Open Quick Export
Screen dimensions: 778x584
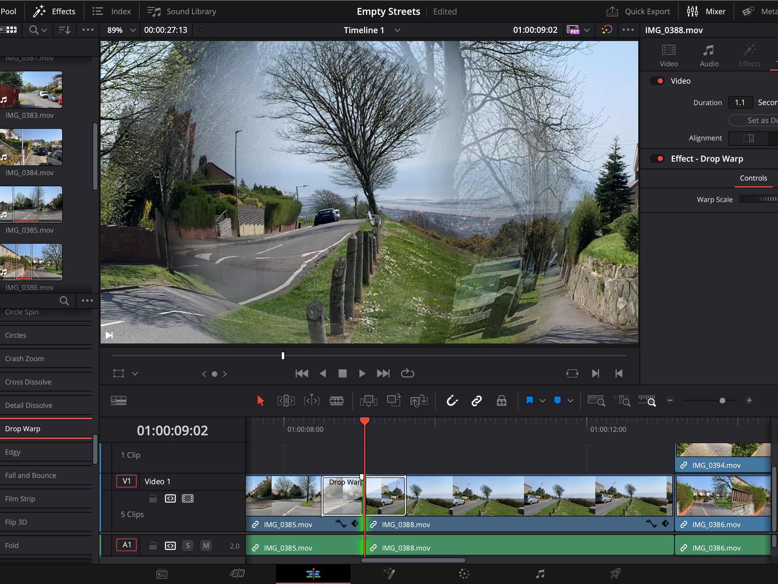[638, 11]
